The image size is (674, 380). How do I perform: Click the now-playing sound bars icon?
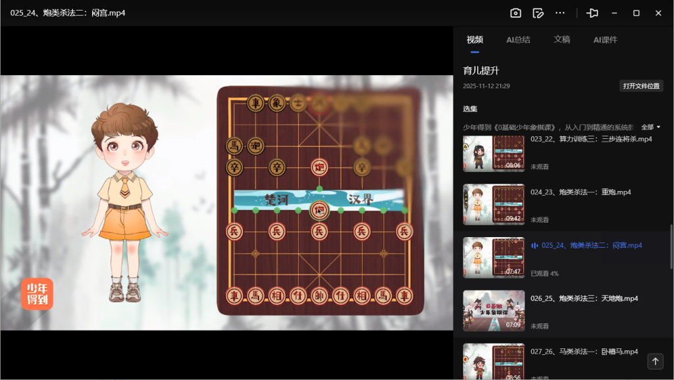[x=534, y=246]
